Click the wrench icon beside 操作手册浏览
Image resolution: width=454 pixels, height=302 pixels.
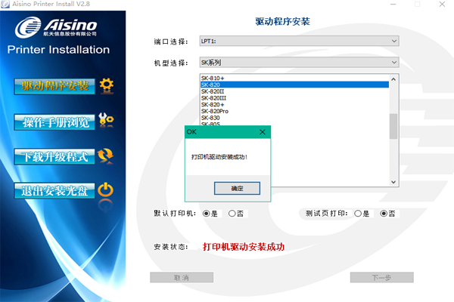coord(106,121)
